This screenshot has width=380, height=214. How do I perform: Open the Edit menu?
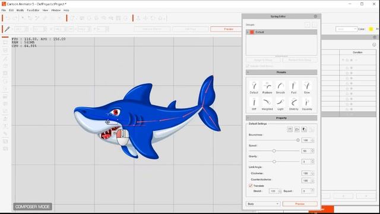11,11
